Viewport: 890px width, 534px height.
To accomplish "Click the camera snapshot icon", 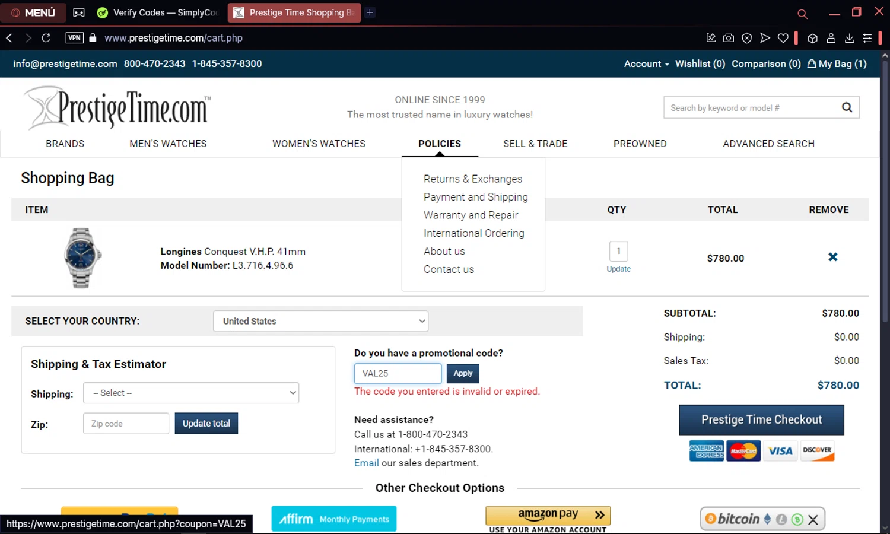I will pos(729,38).
